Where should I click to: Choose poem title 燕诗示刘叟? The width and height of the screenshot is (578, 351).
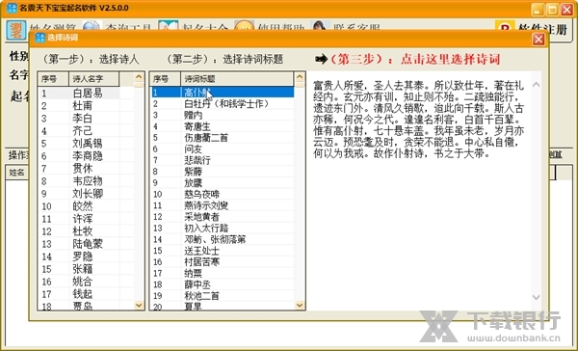coord(206,205)
